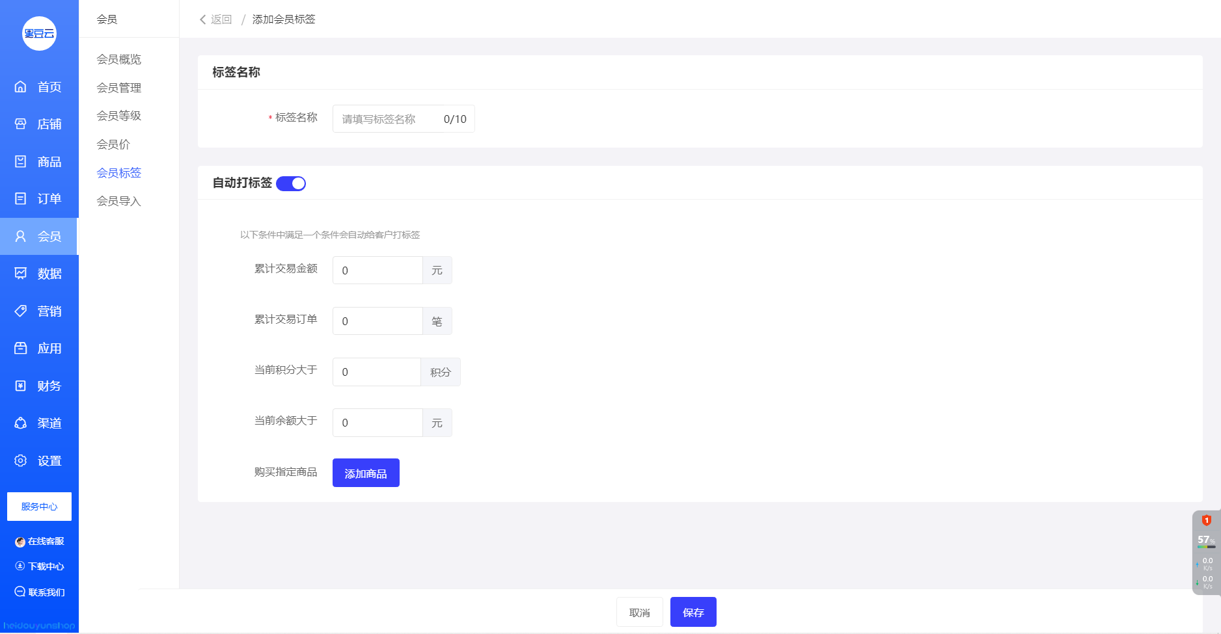Screen dimensions: 1221x634
Task: Click the home icon in the sidebar
Action: (21, 86)
